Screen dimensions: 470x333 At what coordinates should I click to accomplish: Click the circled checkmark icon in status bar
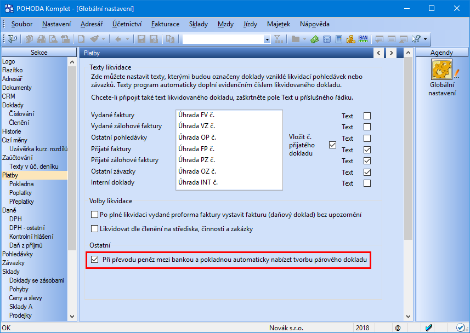tap(460, 328)
